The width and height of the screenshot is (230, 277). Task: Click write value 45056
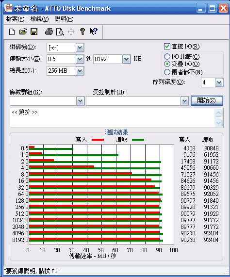[x=188, y=168]
